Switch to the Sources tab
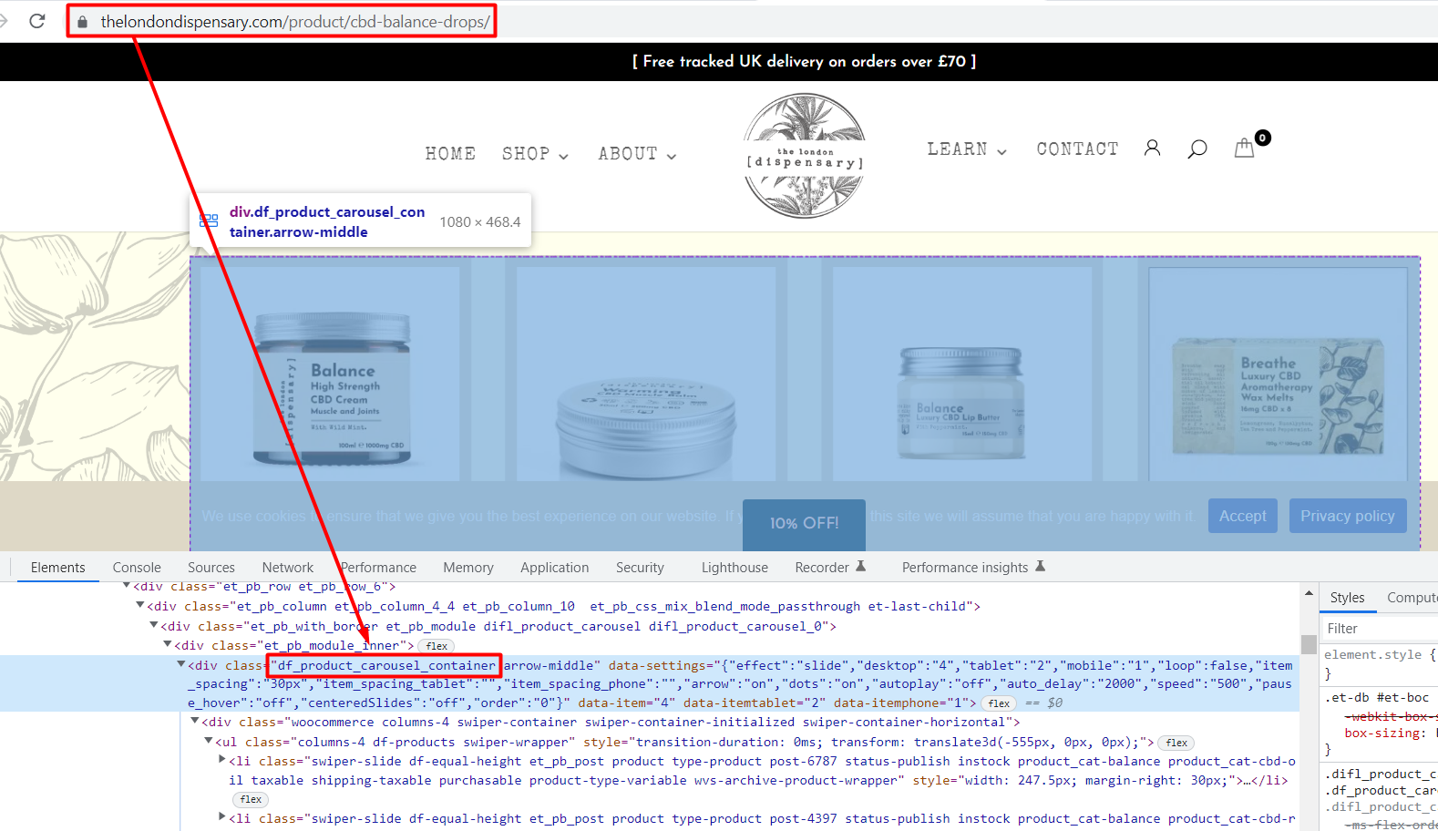Viewport: 1438px width, 831px height. point(211,568)
